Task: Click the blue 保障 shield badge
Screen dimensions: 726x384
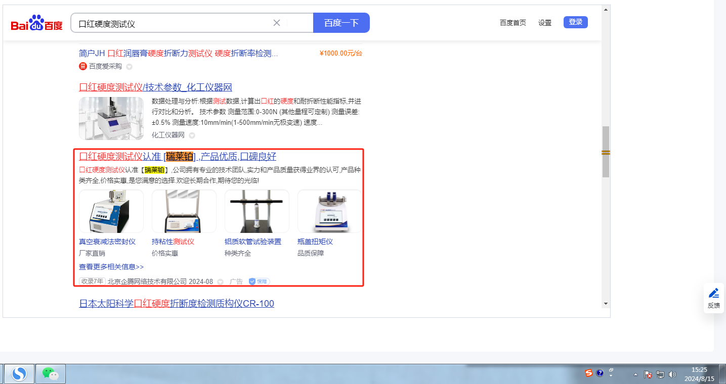Action: pos(259,281)
